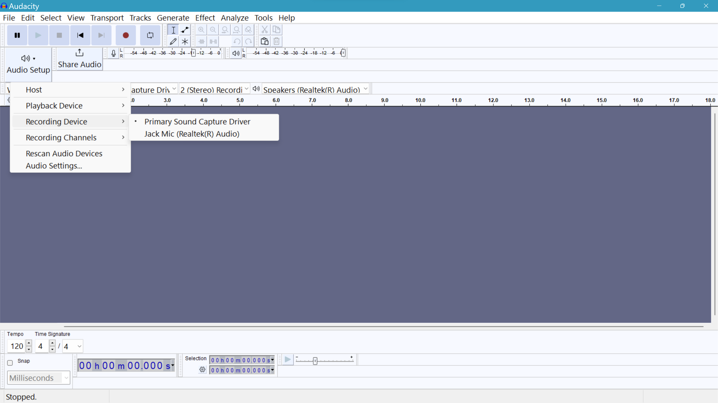Click Fit selection to width icon
The height and width of the screenshot is (403, 718).
(225, 30)
